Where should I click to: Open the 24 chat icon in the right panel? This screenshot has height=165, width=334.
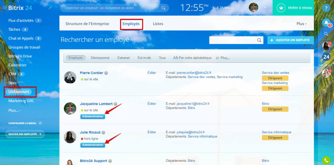click(326, 57)
